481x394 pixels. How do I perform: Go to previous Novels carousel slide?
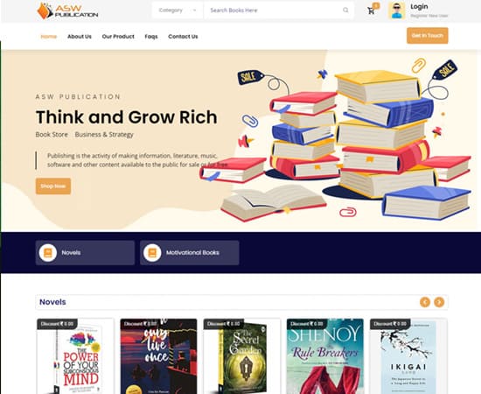tap(425, 302)
